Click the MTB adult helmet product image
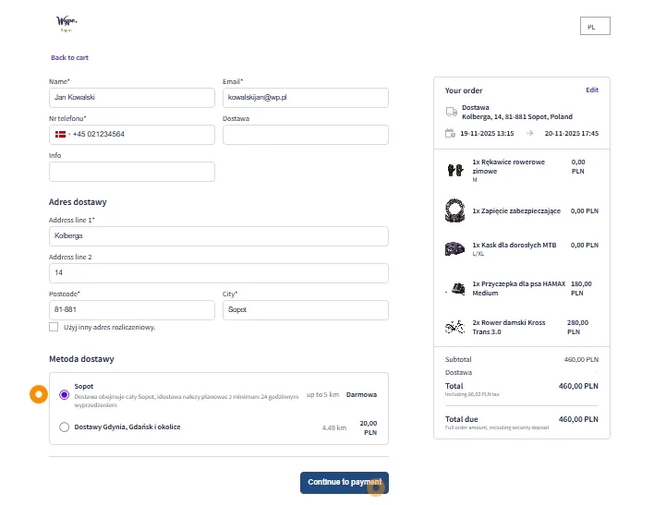Screen dimensions: 654x505 click(454, 248)
